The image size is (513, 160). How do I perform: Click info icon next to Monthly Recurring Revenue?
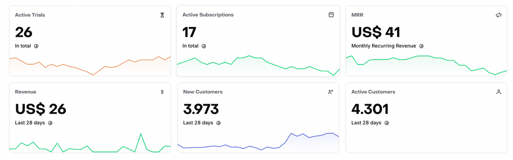[421, 46]
